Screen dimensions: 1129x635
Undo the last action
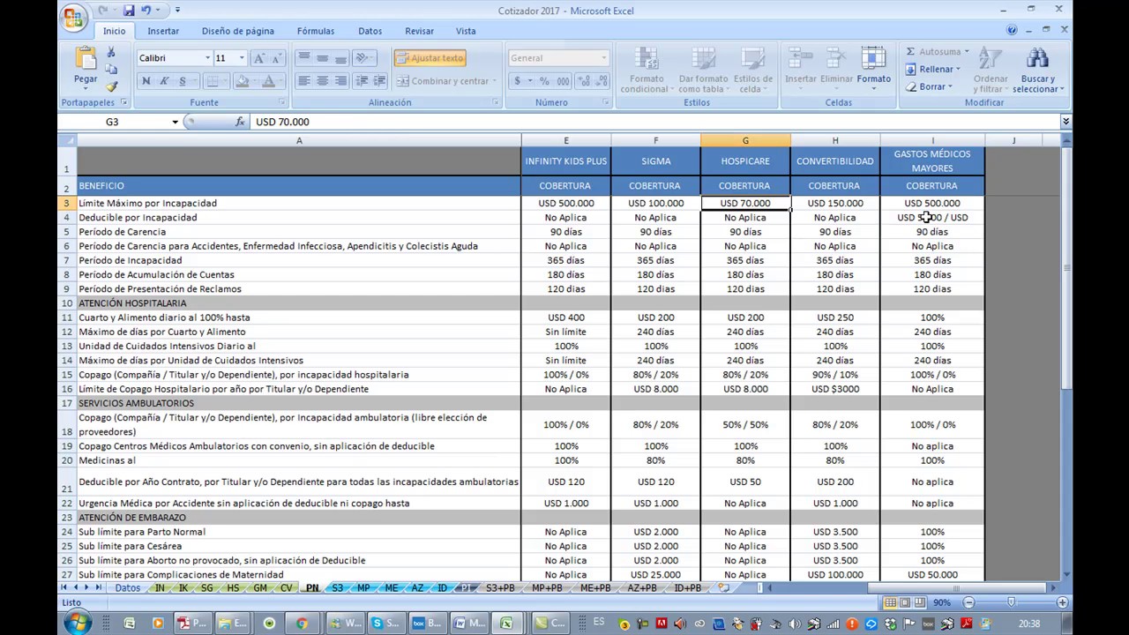click(x=146, y=11)
